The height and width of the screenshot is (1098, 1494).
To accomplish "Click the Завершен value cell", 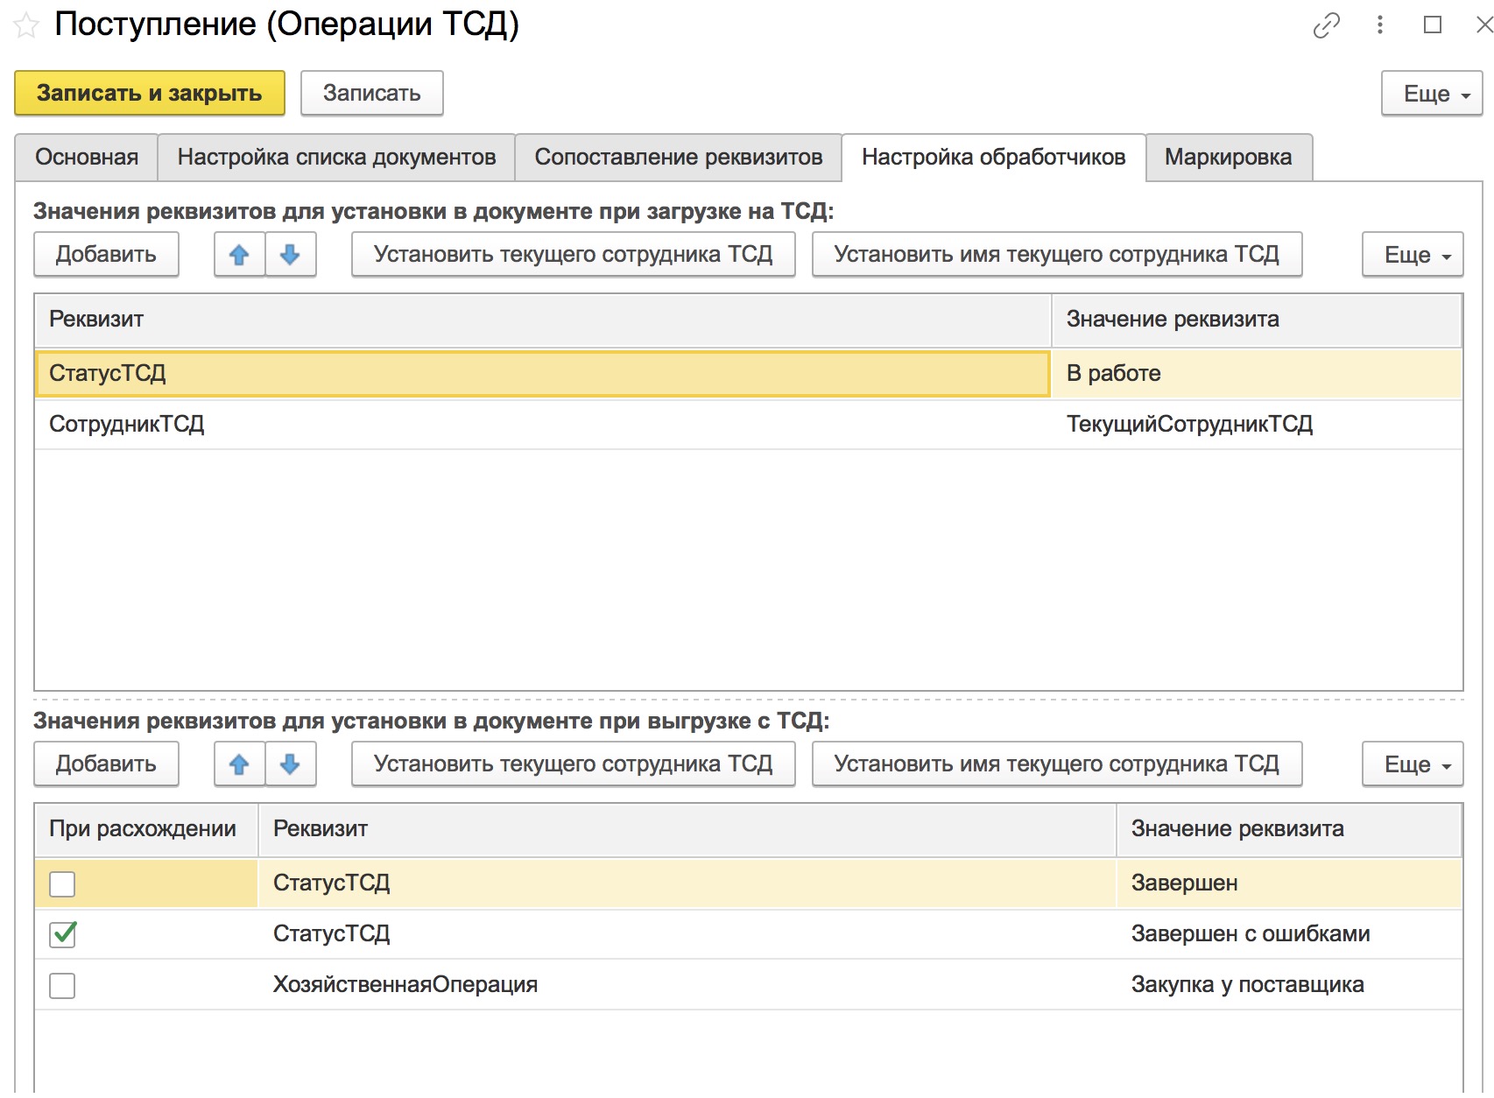I will click(x=1289, y=883).
